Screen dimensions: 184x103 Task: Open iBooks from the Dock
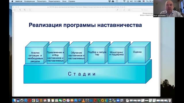click(72, 100)
